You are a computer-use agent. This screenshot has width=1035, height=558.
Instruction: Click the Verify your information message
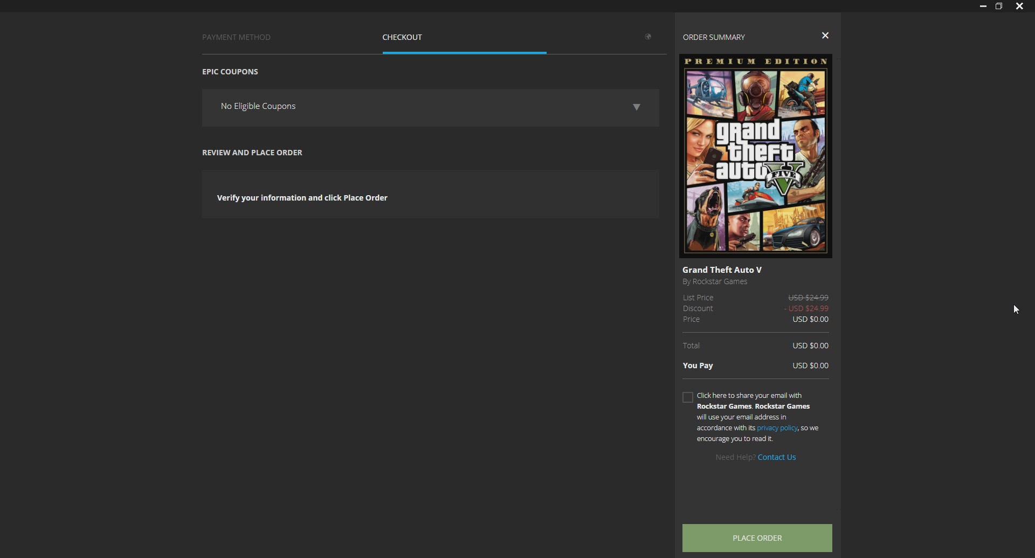(x=302, y=198)
